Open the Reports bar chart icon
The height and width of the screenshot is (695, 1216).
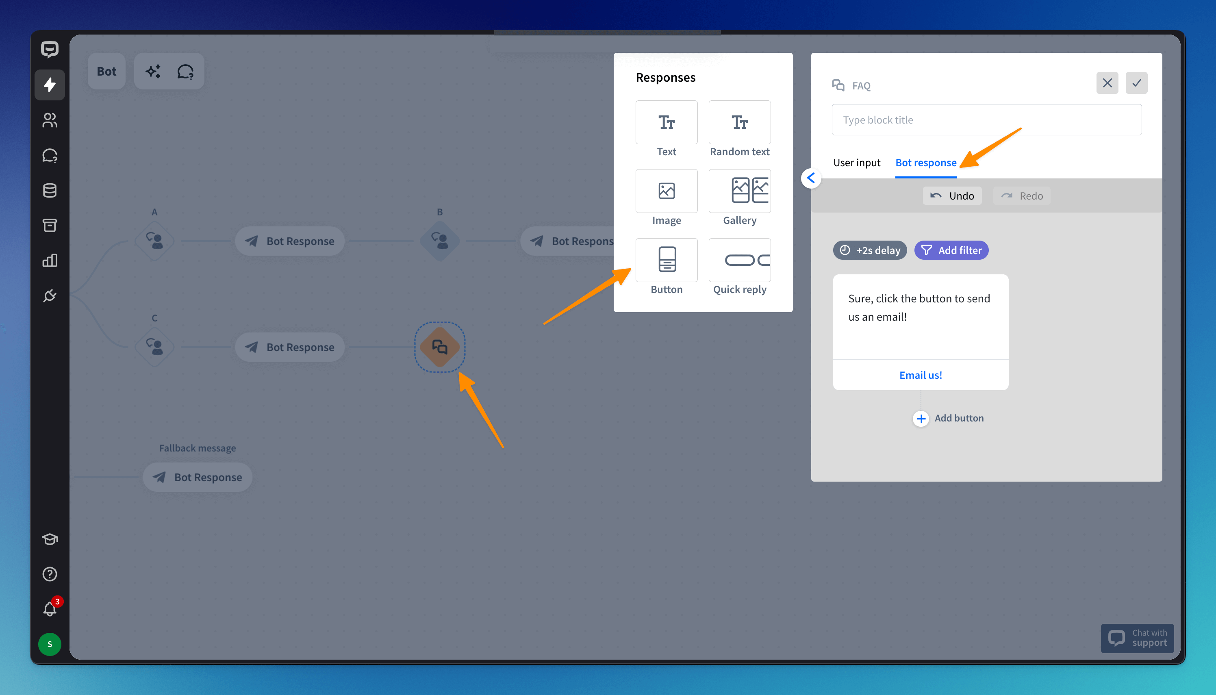[50, 261]
